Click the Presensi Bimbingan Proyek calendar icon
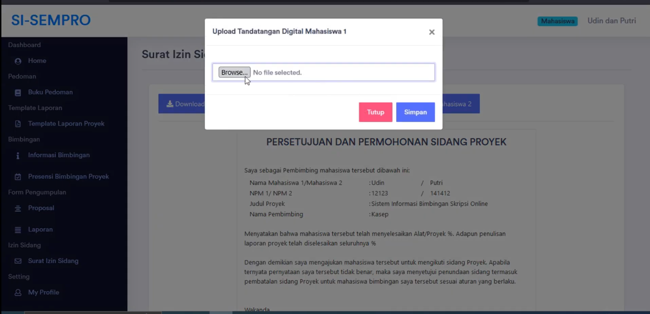Screen dimensions: 650x314 coord(18,177)
